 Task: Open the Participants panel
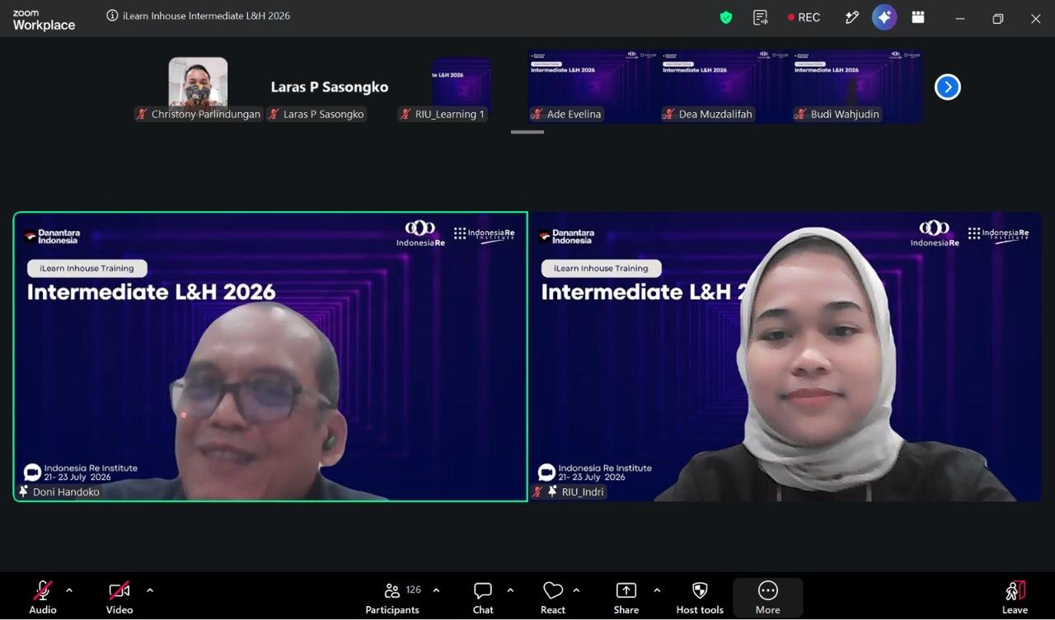click(392, 597)
